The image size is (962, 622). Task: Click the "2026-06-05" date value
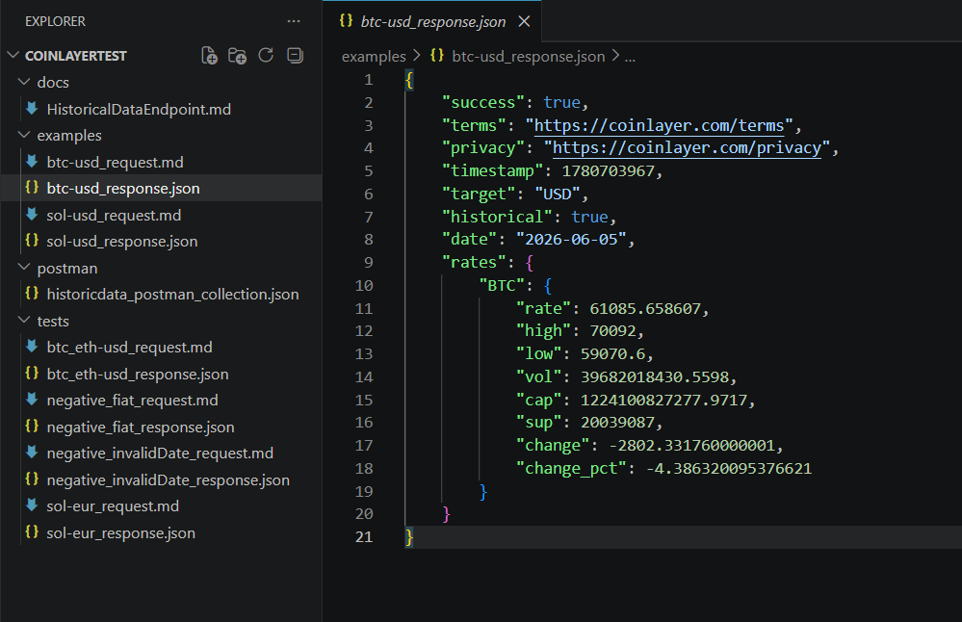click(x=571, y=239)
